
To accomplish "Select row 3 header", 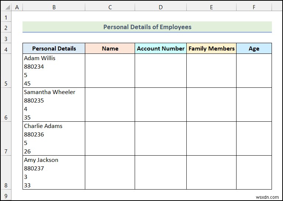I will pos(6,38).
